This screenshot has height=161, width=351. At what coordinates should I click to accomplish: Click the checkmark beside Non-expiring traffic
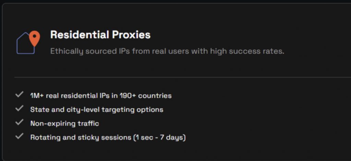pos(20,122)
